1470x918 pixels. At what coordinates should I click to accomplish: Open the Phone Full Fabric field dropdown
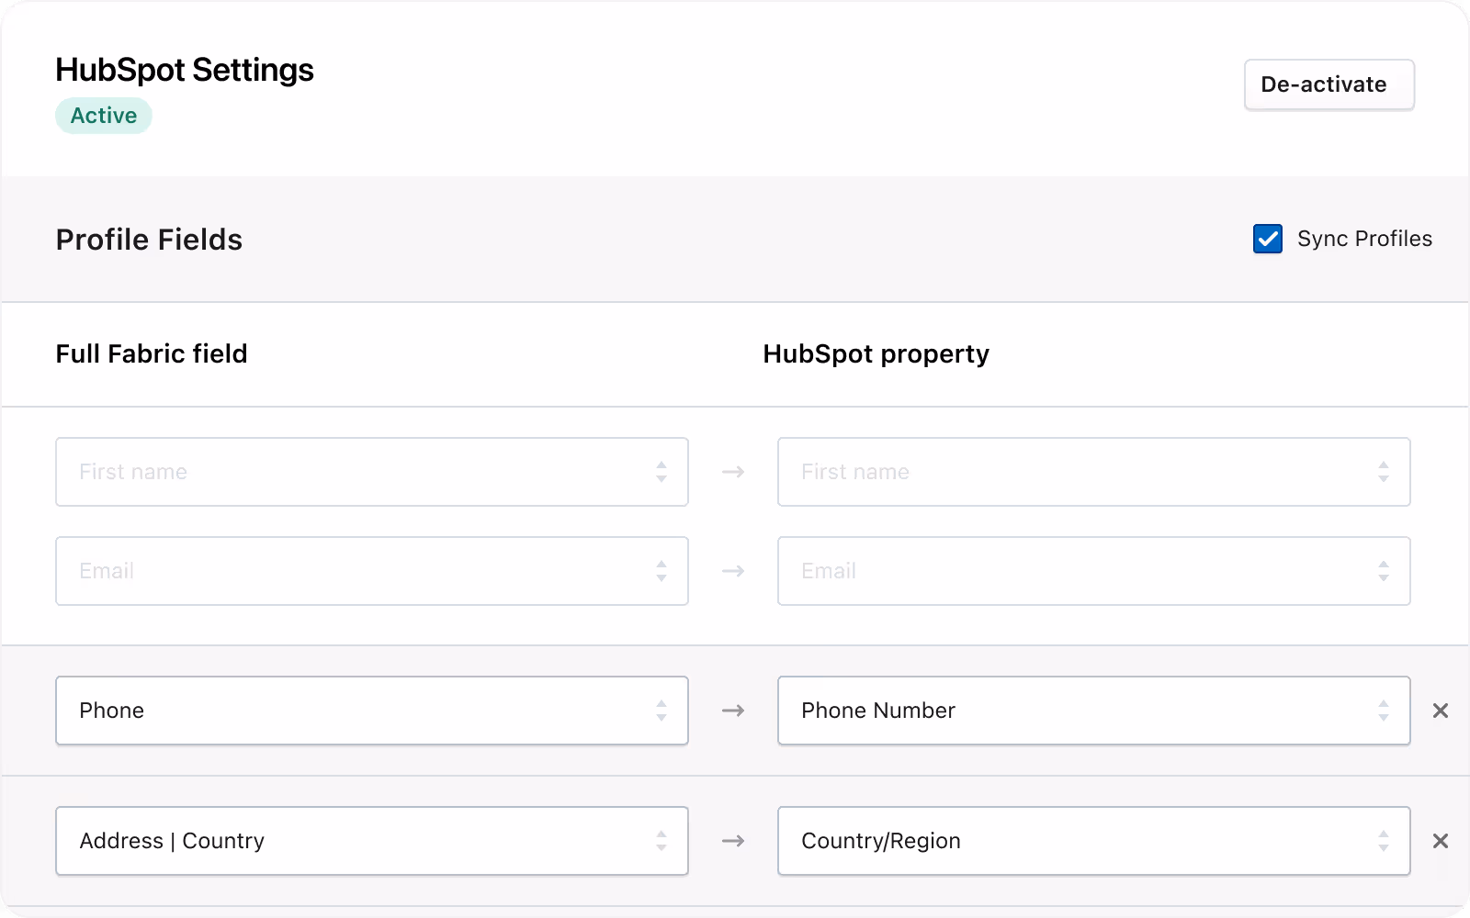pyautogui.click(x=371, y=711)
